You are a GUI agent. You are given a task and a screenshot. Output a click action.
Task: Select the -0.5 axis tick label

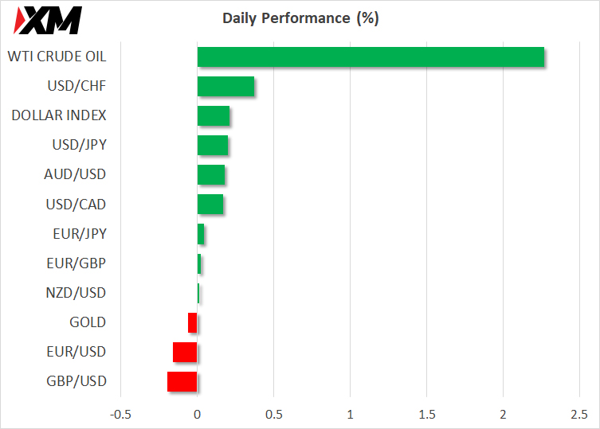pos(120,415)
